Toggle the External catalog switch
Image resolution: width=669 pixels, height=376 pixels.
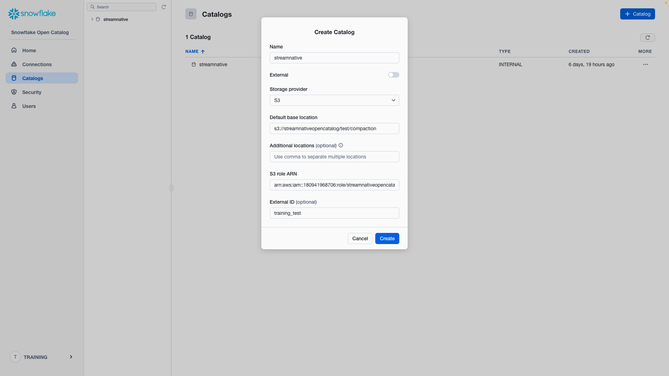pyautogui.click(x=393, y=75)
